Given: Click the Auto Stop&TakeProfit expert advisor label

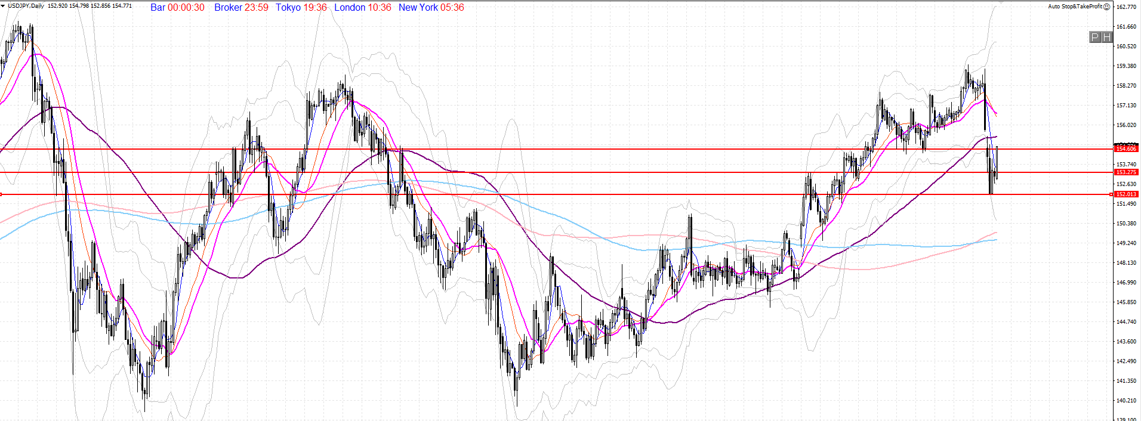Looking at the screenshot, I should (1075, 7).
